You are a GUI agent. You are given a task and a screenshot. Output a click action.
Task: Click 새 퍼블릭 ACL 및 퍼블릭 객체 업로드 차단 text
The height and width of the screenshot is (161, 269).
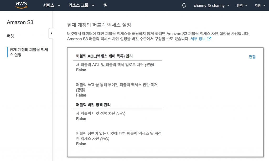(x=115, y=65)
